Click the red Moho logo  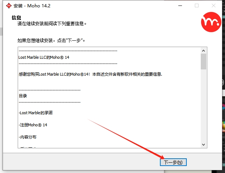click(x=211, y=22)
